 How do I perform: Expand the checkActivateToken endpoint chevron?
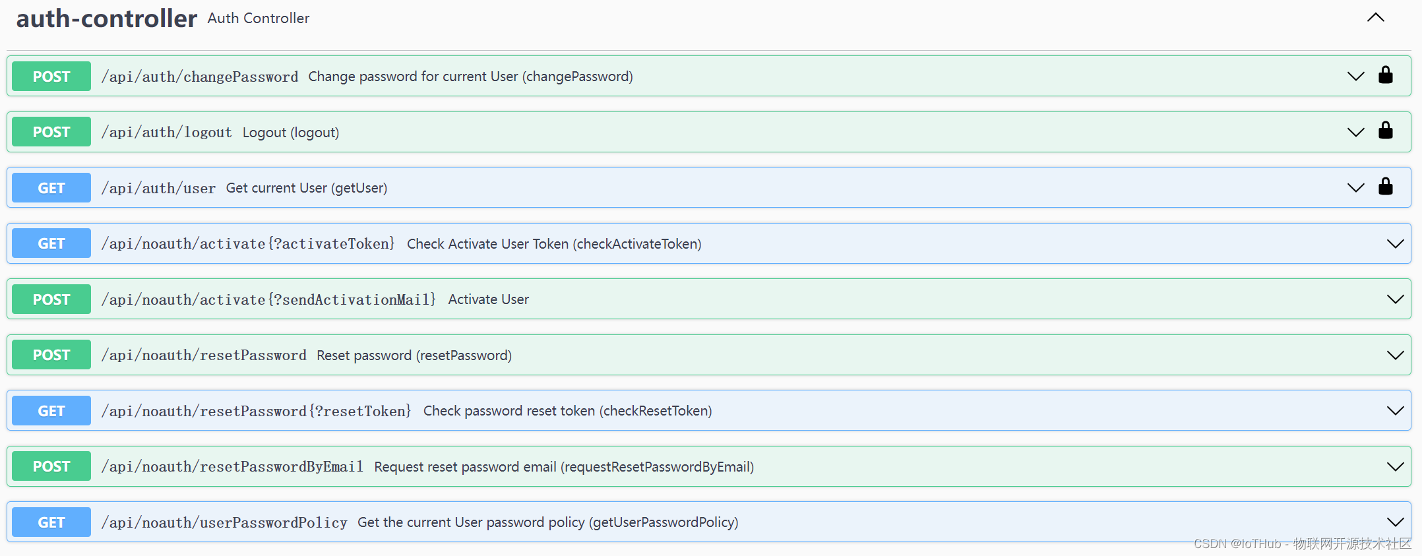point(1396,243)
